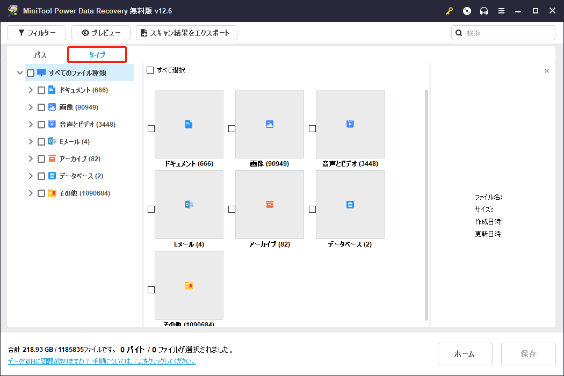The height and width of the screenshot is (376, 564).
Task: Expand the その他 tree node
Action: (31, 193)
